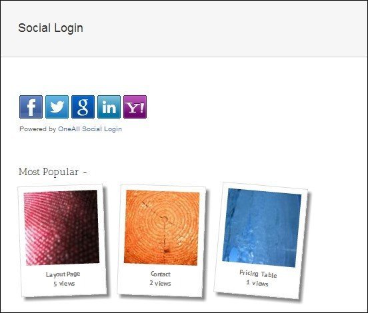Open the Contact orange wood thumbnail

click(162, 228)
